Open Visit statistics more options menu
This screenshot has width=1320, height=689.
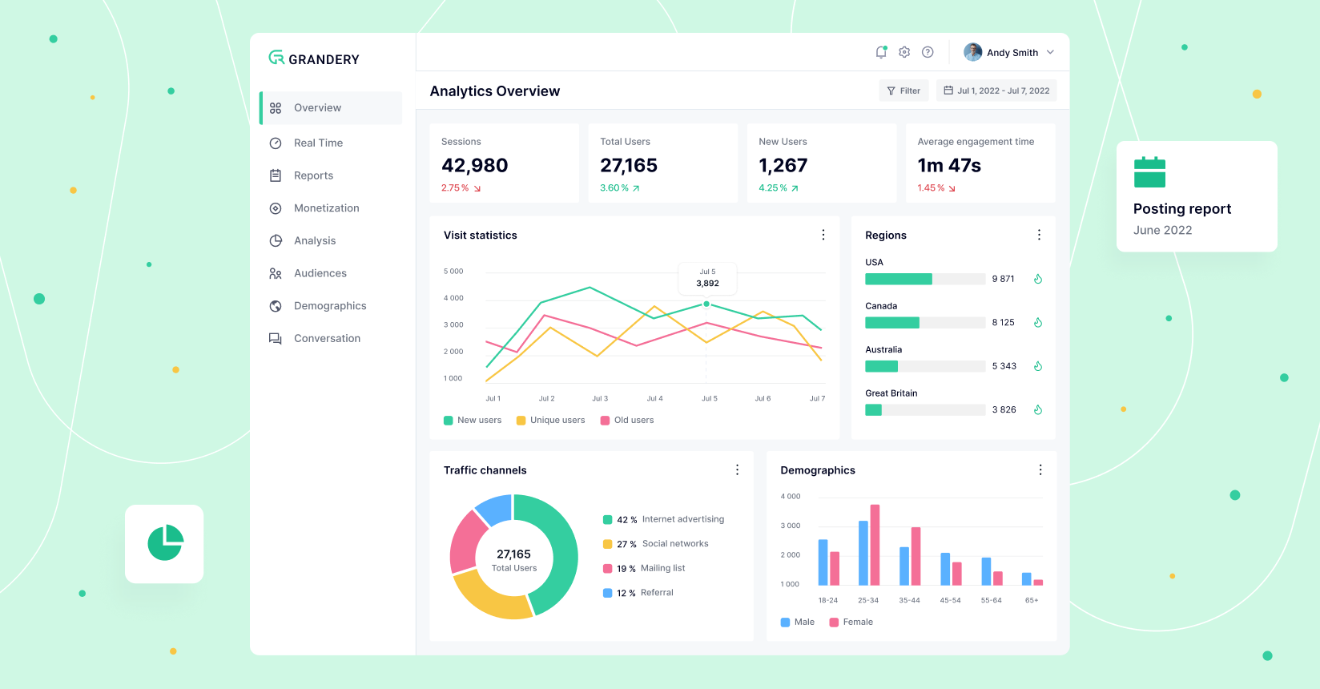(x=823, y=235)
